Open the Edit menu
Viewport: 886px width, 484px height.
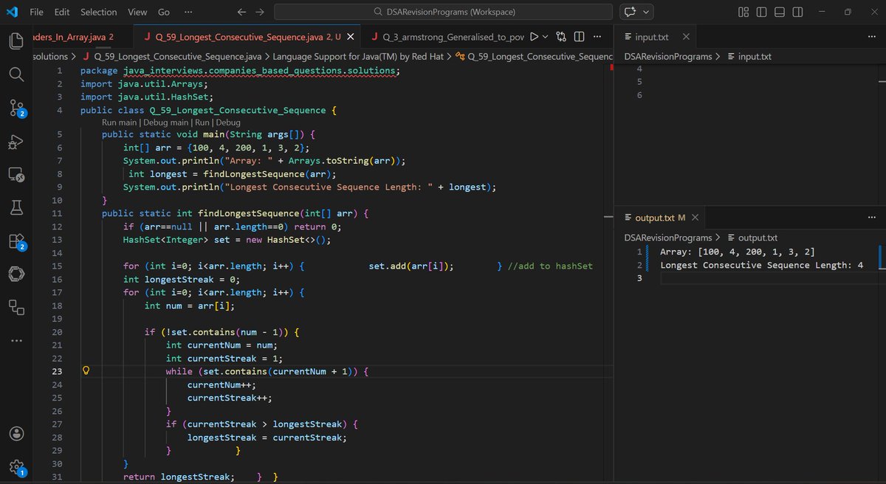tap(62, 12)
